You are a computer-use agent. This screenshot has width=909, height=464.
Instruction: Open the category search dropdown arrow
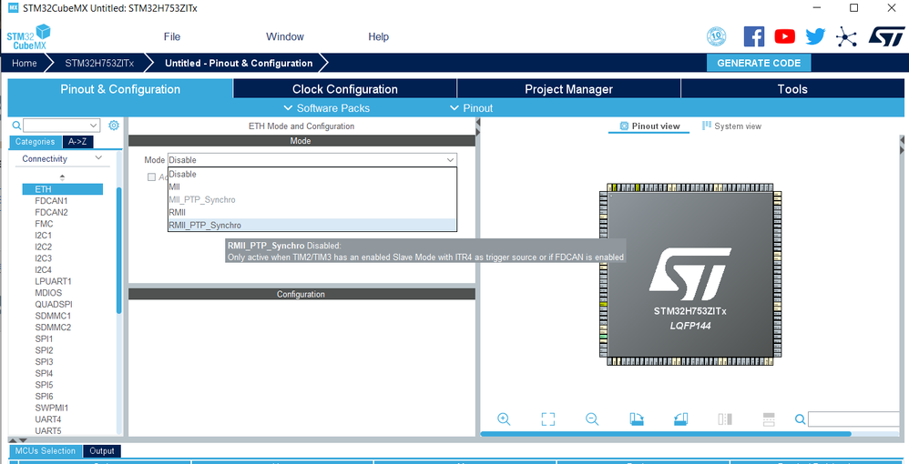coord(94,126)
